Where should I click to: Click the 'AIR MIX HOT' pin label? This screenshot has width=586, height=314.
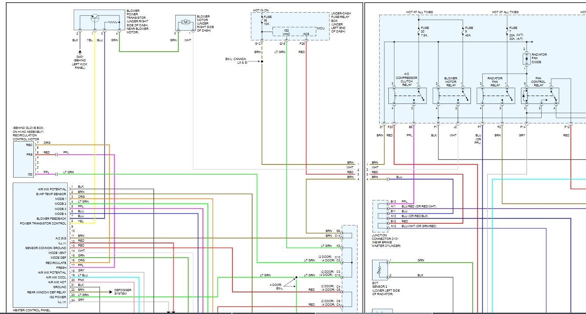(x=57, y=282)
